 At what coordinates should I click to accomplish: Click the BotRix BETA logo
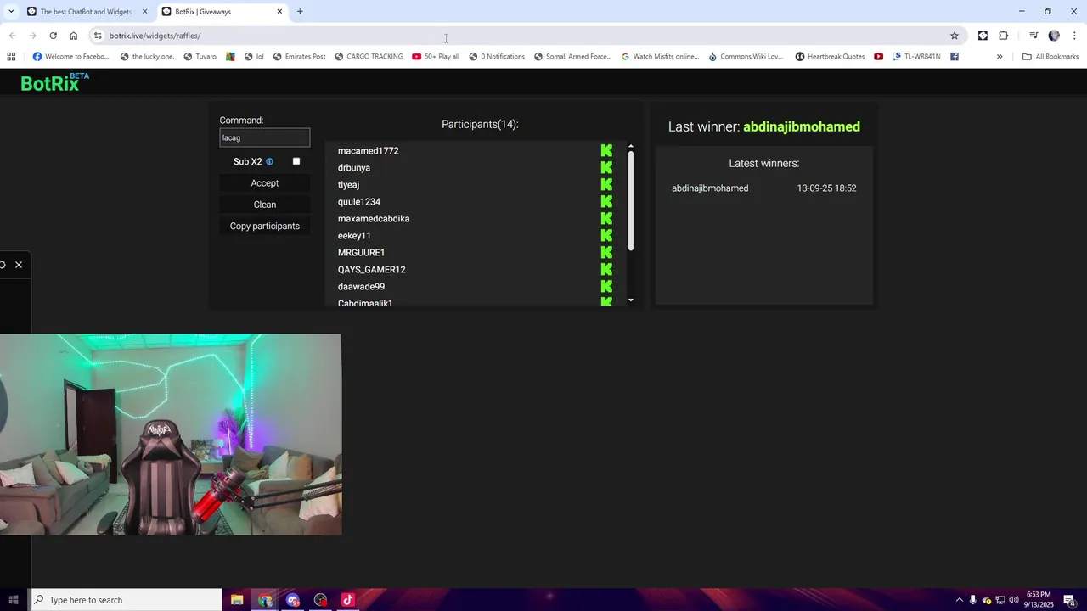(x=54, y=82)
